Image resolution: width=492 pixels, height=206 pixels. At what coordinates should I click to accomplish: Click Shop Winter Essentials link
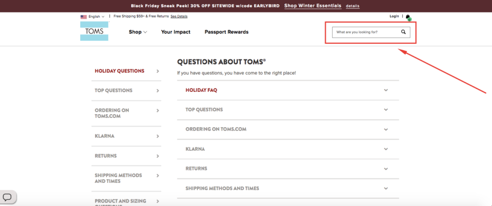click(313, 6)
